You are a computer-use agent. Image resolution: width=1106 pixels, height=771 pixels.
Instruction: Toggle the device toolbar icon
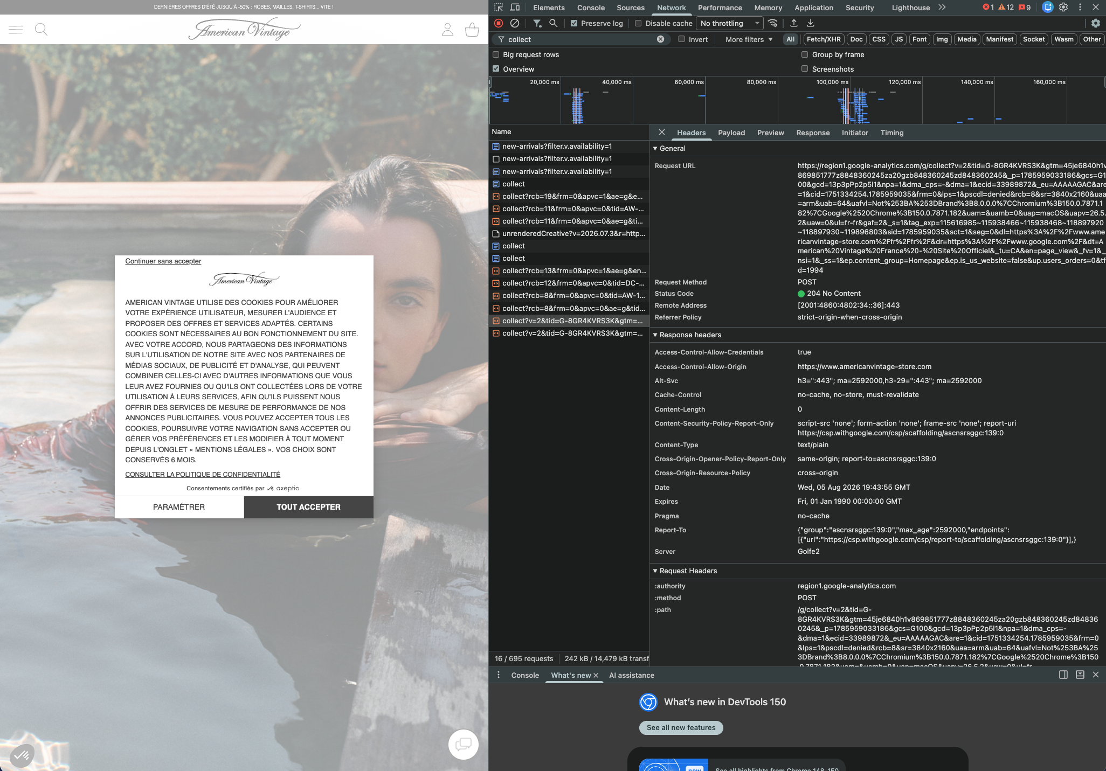pyautogui.click(x=515, y=8)
